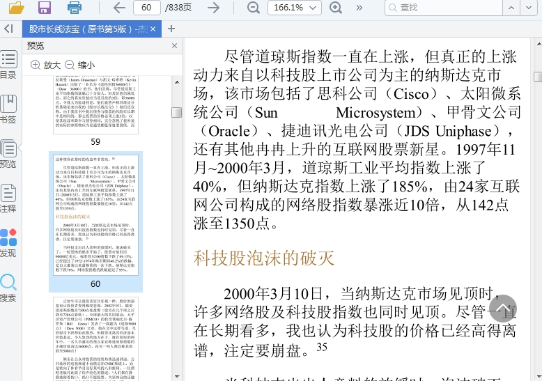The image size is (542, 381).
Task: Print the document using printer icon
Action: [x=74, y=7]
